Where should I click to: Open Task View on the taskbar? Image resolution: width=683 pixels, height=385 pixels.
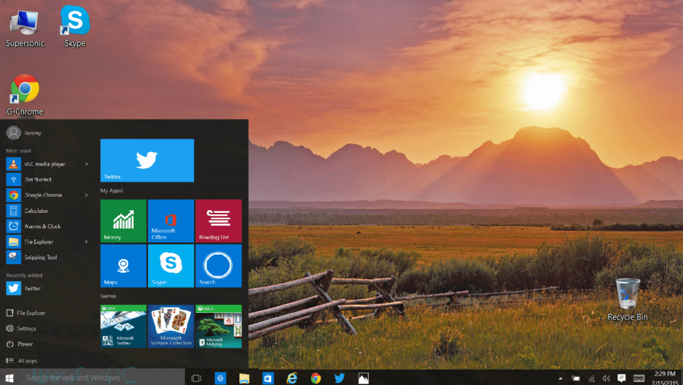coord(197,378)
